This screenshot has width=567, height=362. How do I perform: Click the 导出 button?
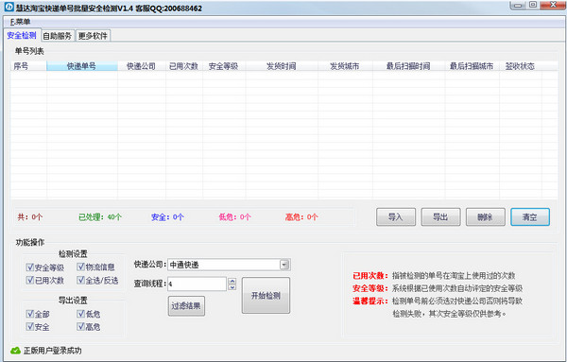coord(440,217)
